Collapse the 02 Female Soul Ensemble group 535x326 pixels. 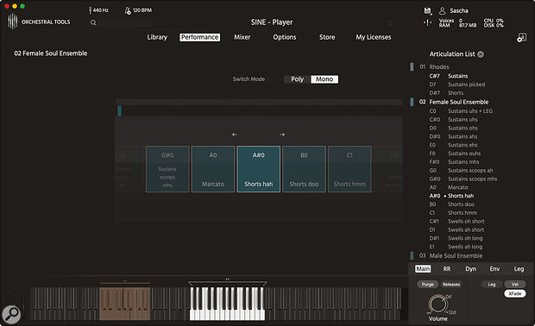[x=412, y=102]
